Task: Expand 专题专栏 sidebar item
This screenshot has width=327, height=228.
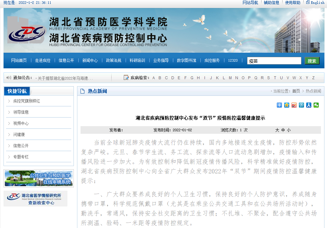Action: [21, 157]
